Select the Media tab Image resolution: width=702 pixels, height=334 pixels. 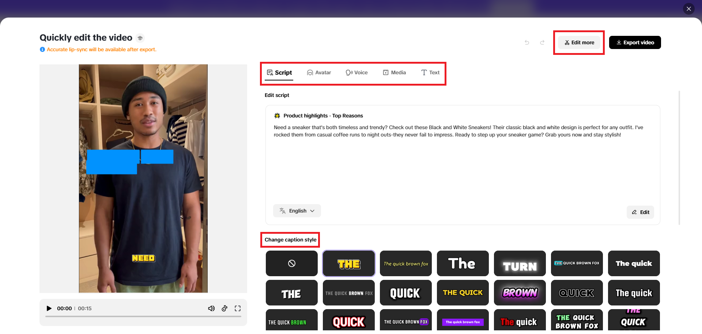click(394, 73)
